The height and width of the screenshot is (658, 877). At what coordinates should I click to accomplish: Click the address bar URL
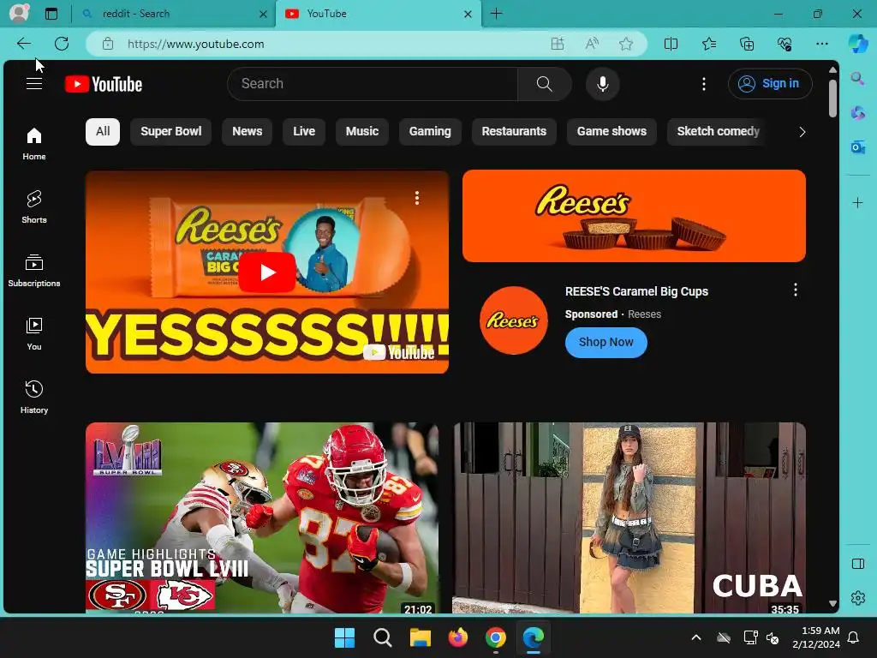tap(196, 44)
